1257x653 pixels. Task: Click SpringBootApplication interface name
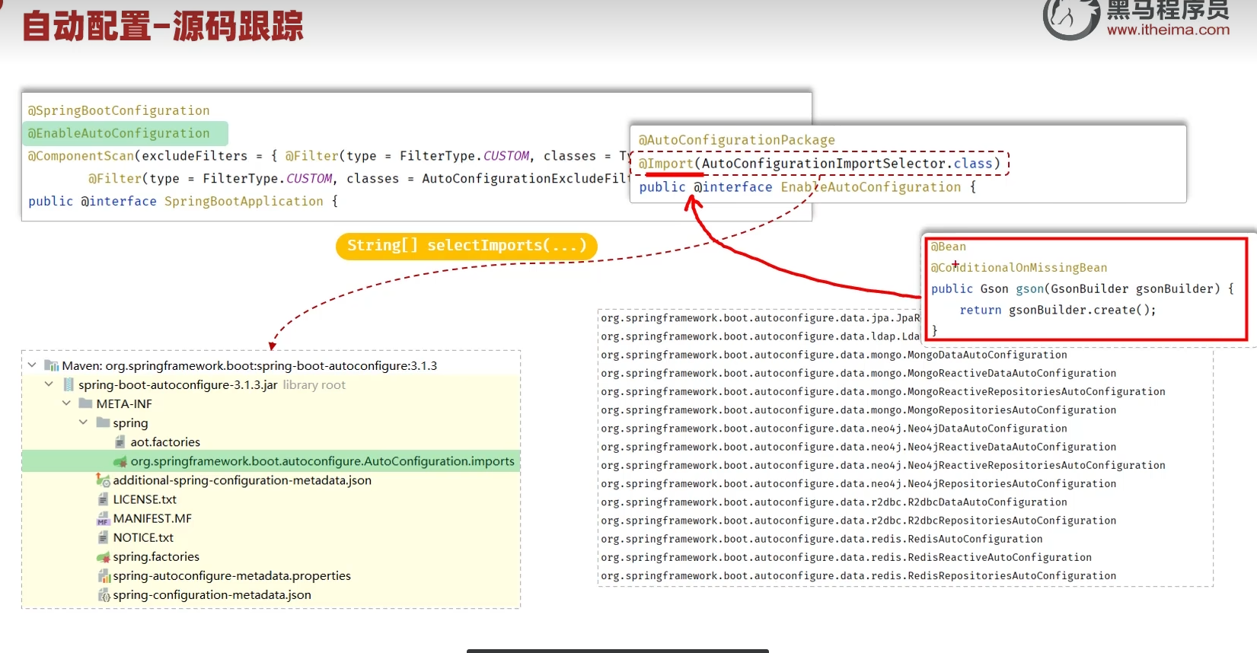coord(244,201)
